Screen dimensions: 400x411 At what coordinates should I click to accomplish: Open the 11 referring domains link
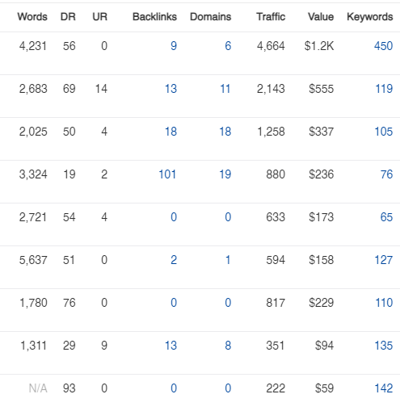pyautogui.click(x=225, y=89)
